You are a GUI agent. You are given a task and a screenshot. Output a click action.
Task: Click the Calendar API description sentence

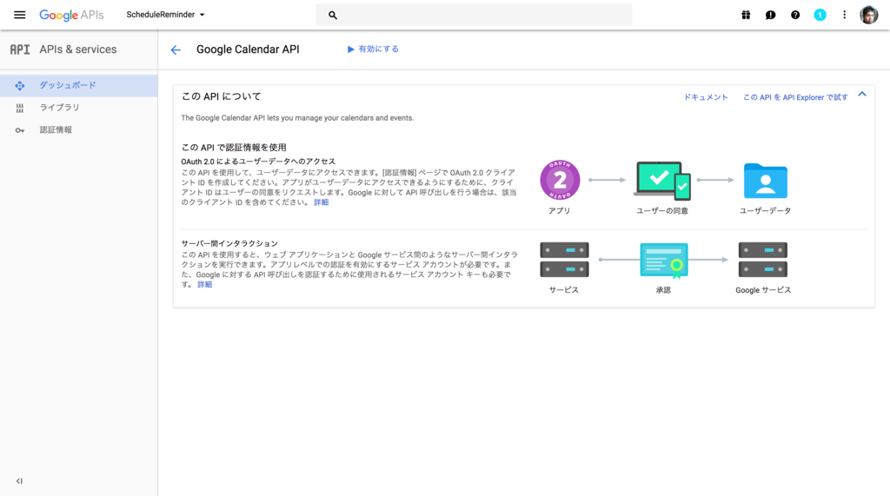coord(297,118)
